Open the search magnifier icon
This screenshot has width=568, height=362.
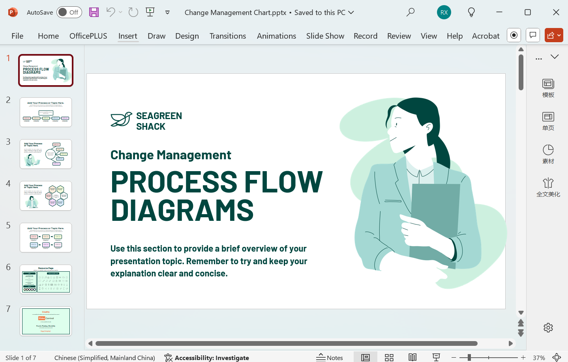(411, 12)
